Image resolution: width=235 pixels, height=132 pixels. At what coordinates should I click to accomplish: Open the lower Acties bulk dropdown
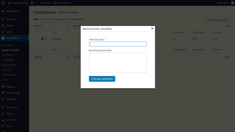click(52, 57)
